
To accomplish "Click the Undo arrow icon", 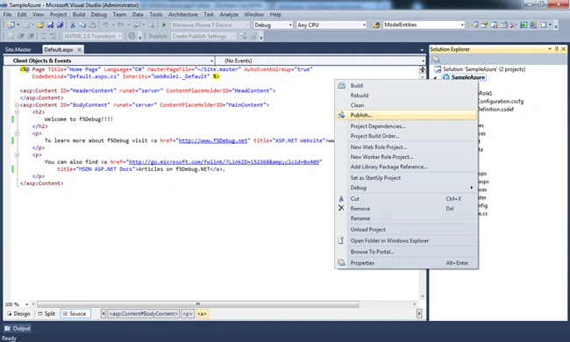I will pos(105,25).
